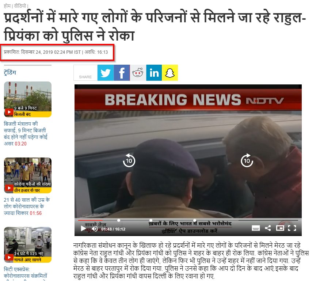The image size is (316, 281).
Task: Share video on Facebook
Action: click(x=122, y=73)
